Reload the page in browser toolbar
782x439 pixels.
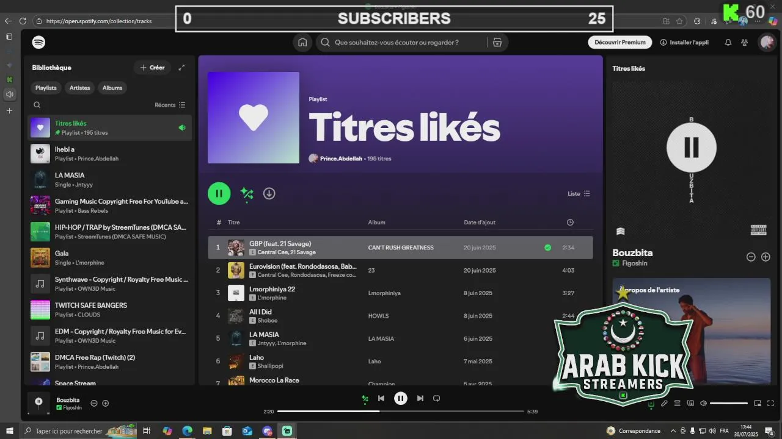23,21
